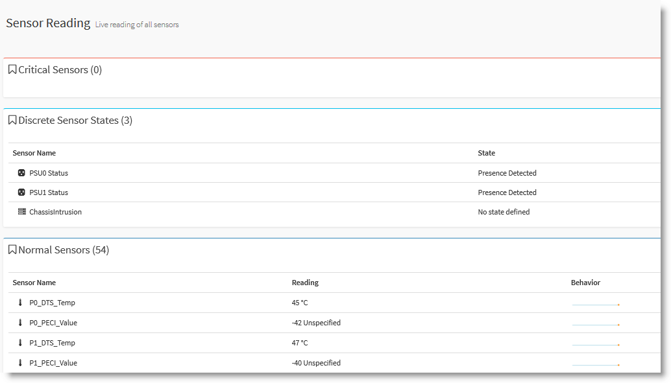Select the ChassisIntrusion row showing No state defined
The height and width of the screenshot is (383, 671).
click(260, 212)
